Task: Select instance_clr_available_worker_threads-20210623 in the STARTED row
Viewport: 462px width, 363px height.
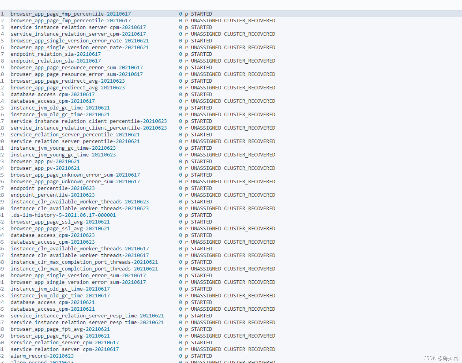Action: 80,202
